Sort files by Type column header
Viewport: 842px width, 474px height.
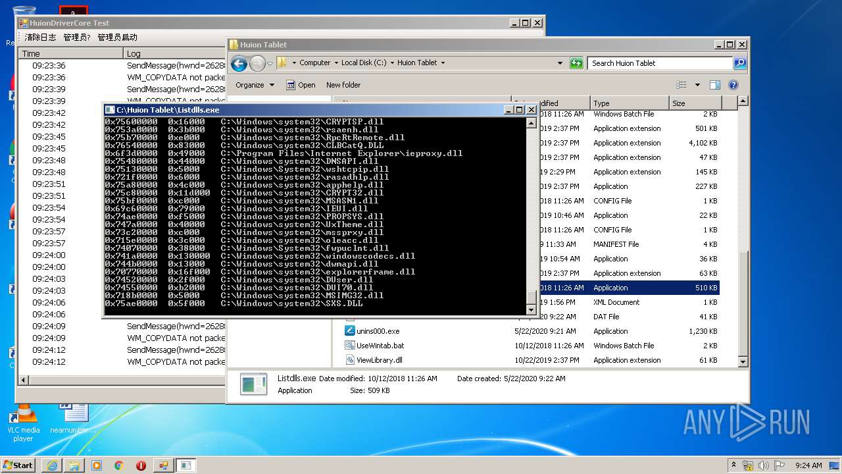point(630,103)
